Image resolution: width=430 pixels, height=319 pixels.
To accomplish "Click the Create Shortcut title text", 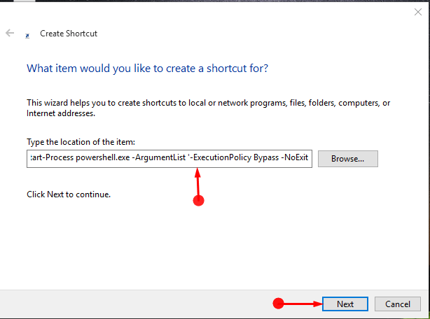I will 69,34.
